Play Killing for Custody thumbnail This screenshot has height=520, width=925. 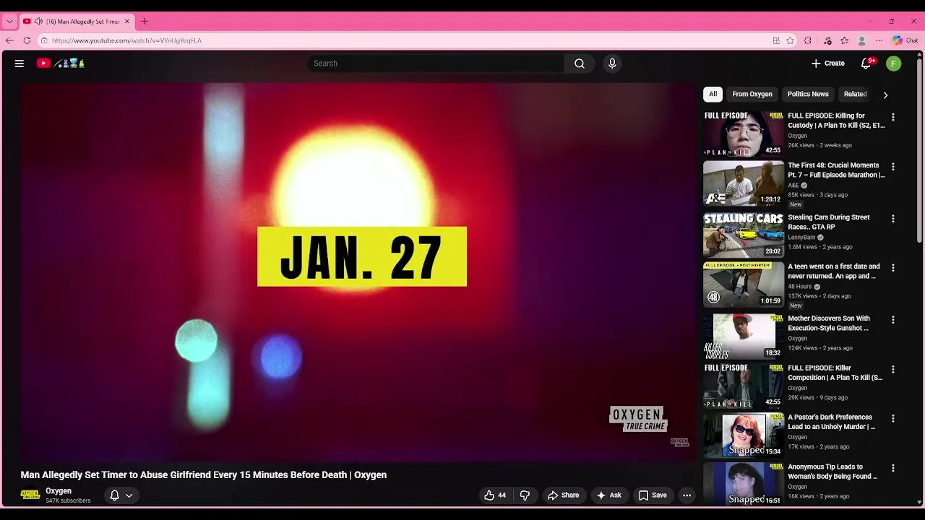(744, 134)
